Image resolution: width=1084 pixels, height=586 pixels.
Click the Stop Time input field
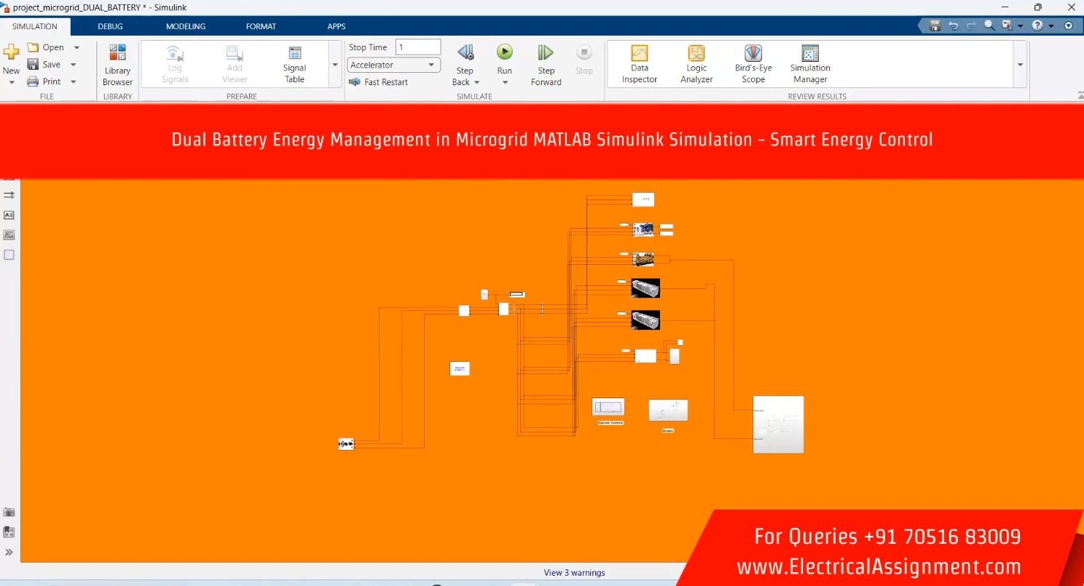click(x=418, y=47)
